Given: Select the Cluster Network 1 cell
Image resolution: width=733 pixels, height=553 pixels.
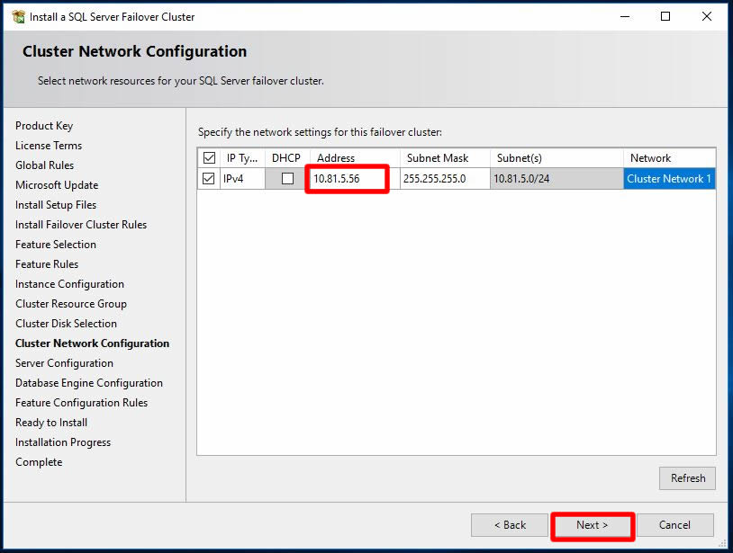Looking at the screenshot, I should pos(668,179).
